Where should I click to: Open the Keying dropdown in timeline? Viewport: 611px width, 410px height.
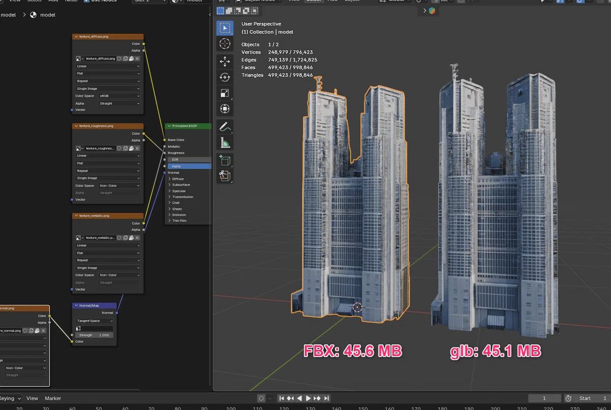click(x=11, y=398)
